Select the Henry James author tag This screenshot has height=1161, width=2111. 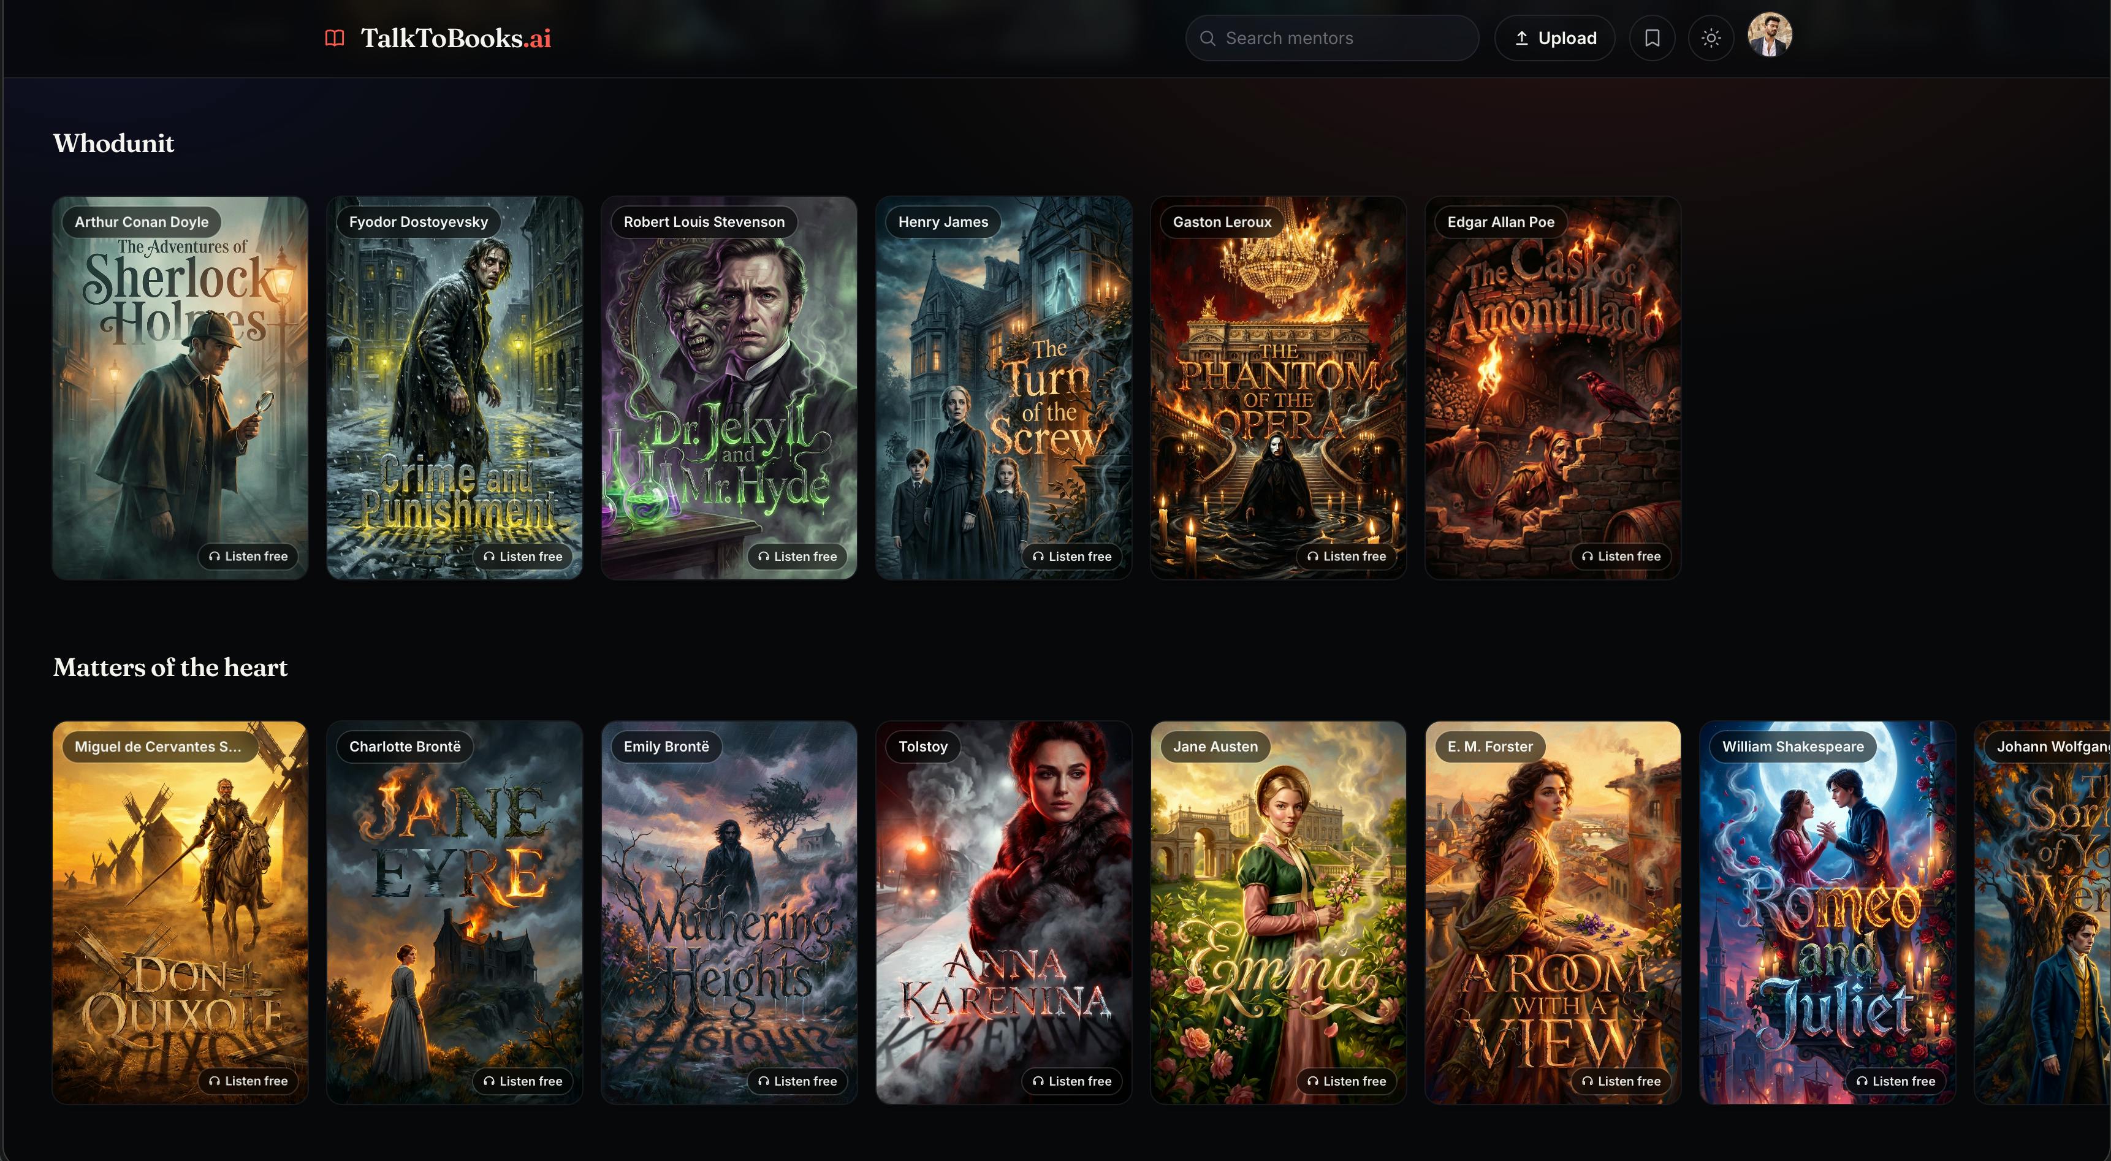pyautogui.click(x=943, y=222)
